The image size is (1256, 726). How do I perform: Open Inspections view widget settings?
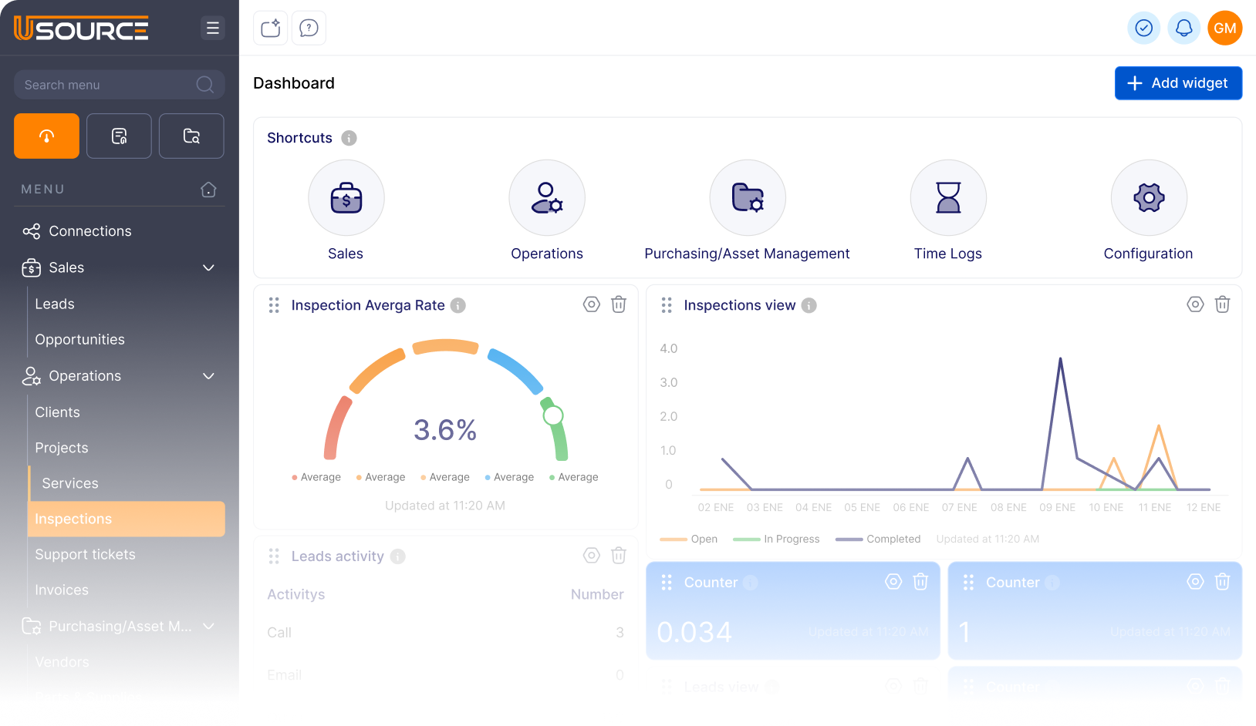(x=1195, y=304)
